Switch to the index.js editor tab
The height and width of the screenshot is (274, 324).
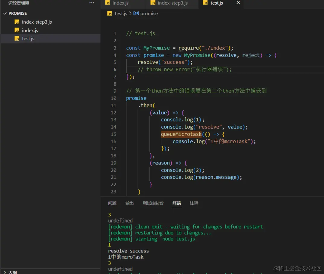(x=120, y=3)
